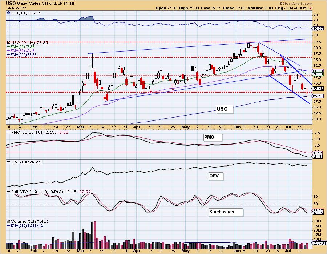Click the 'Open 71.02' header value
Screen dimensions: 327x254
point(166,8)
